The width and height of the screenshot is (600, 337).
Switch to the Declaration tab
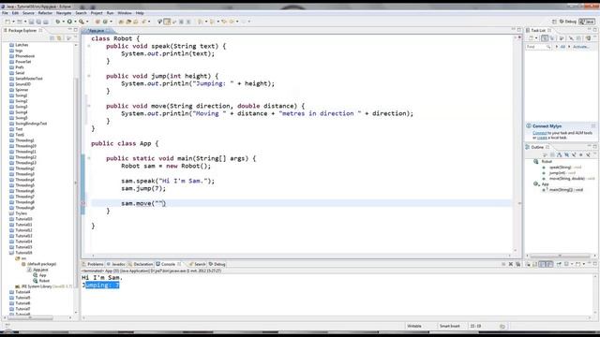click(x=142, y=264)
